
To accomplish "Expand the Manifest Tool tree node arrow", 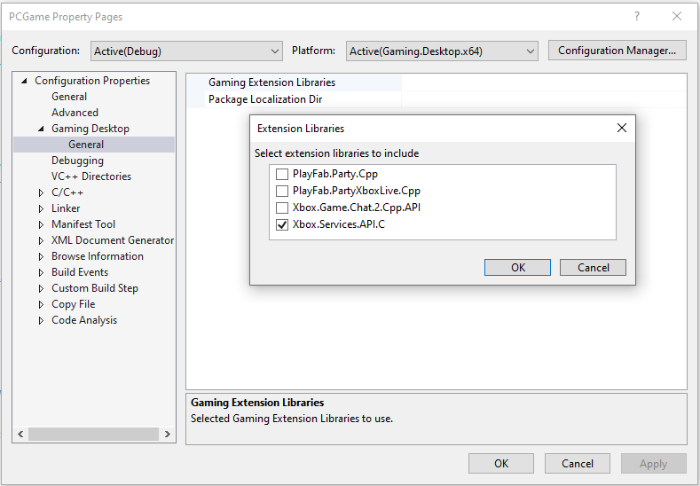I will tap(42, 224).
